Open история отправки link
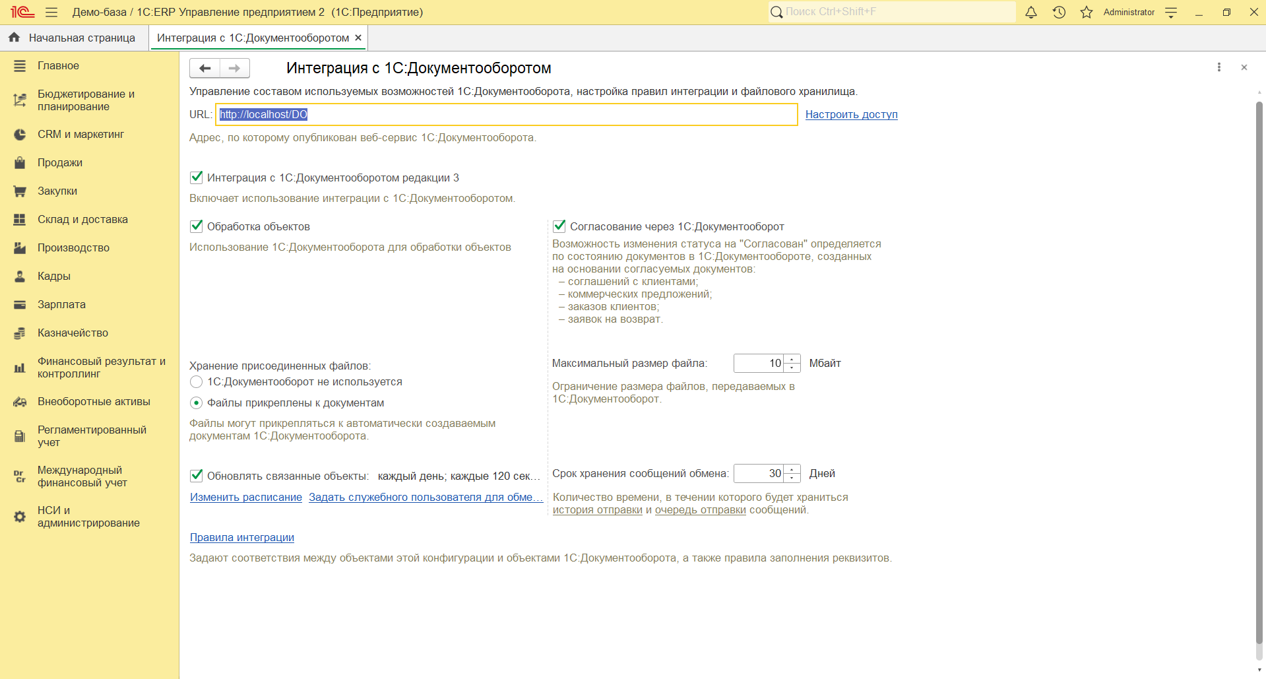 coord(597,510)
